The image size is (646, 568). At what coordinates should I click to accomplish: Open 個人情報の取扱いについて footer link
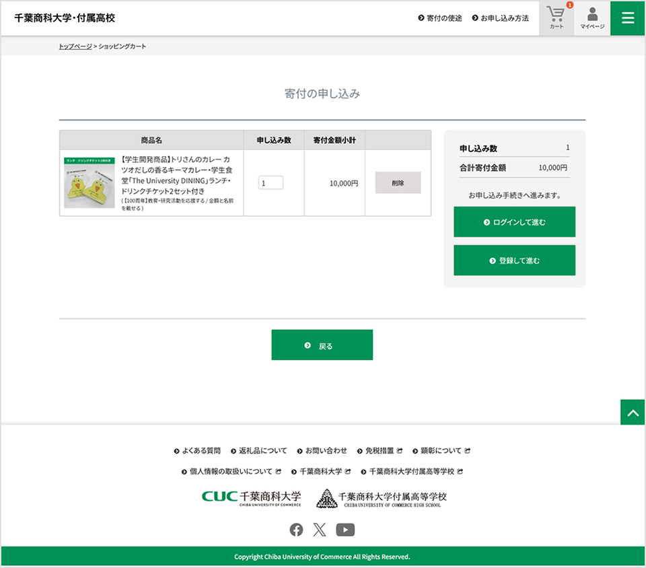(231, 472)
